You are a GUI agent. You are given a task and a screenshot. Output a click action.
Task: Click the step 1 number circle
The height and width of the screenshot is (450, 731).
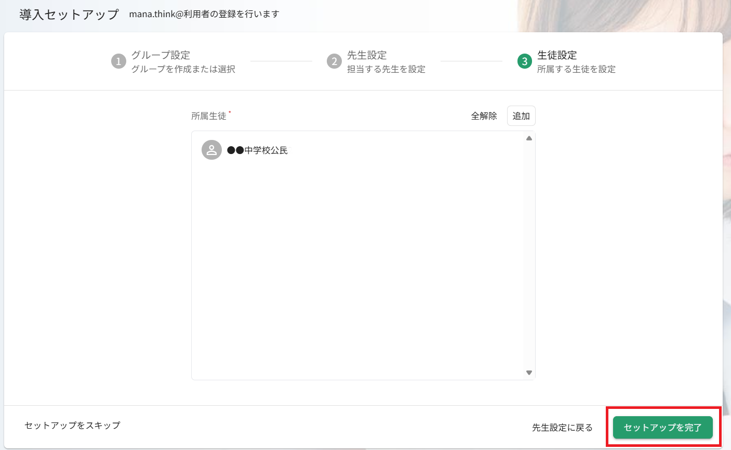(118, 61)
